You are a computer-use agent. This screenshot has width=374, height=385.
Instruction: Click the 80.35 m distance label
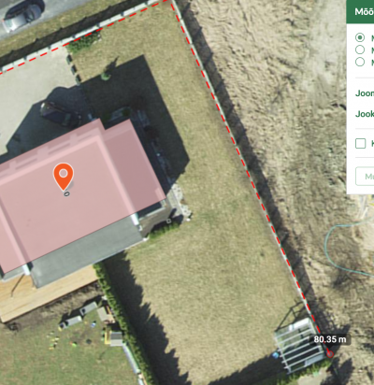click(x=330, y=339)
